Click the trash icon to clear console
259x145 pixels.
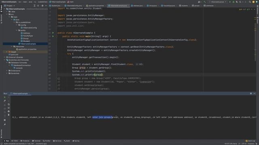click(x=8, y=115)
